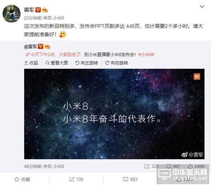Viewport: 211px width, 186px height.
Task: Click the orange V verified badge by the poster name
Action: point(38,10)
